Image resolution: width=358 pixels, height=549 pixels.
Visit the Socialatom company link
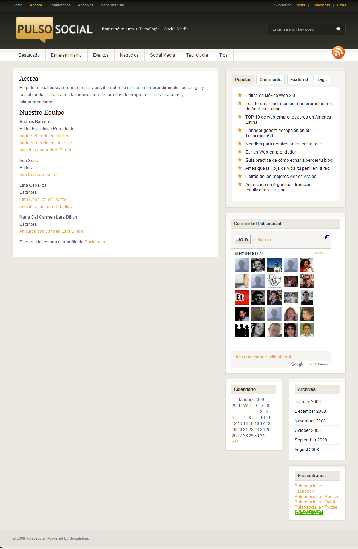pos(96,242)
